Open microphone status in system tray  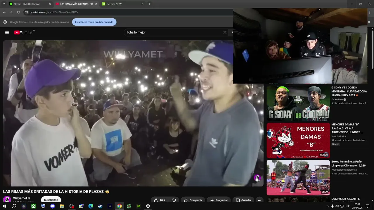[x=332, y=206]
